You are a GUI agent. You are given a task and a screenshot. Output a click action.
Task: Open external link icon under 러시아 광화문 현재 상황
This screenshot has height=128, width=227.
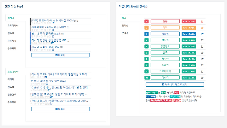[53, 50]
